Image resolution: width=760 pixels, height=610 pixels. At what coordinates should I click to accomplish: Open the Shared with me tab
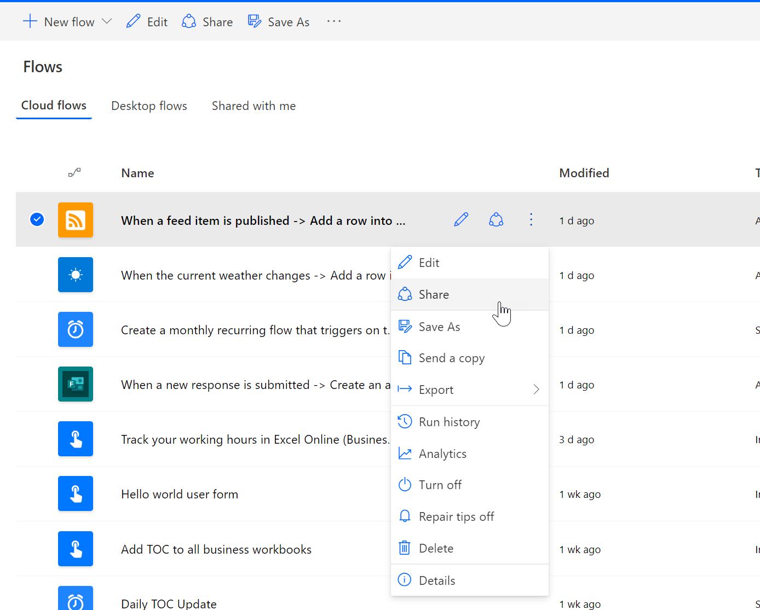[x=254, y=106]
